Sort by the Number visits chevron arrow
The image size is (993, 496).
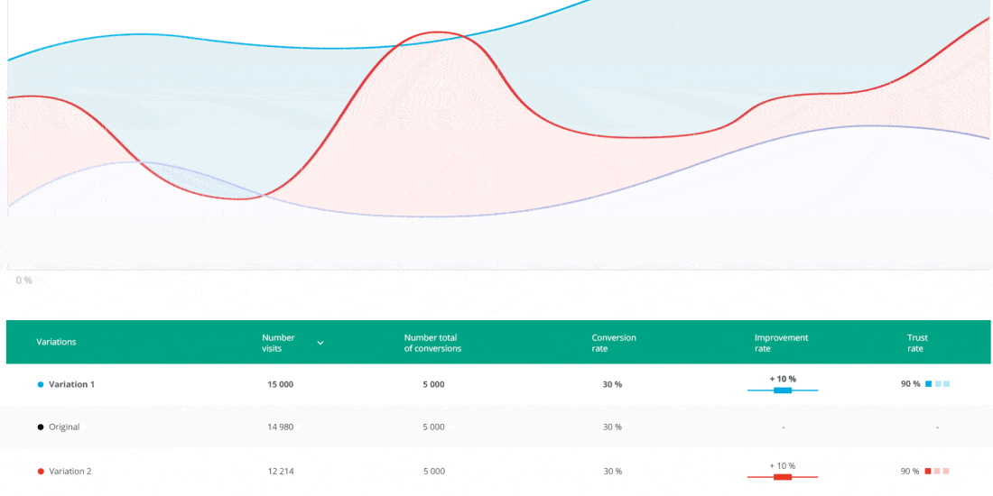click(x=320, y=343)
